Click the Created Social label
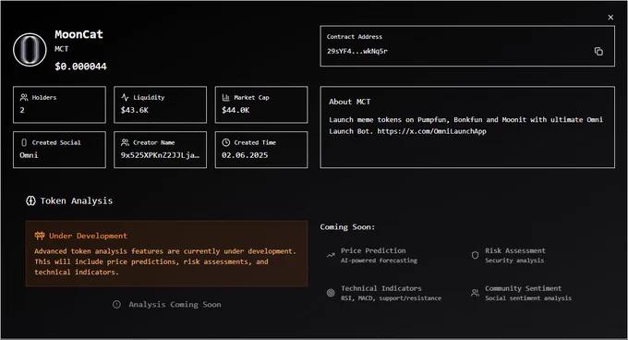Image resolution: width=628 pixels, height=340 pixels. (56, 142)
